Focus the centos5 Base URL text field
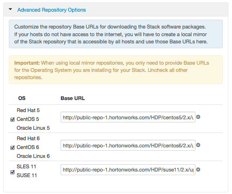The width and height of the screenshot is (232, 194). 128,117
